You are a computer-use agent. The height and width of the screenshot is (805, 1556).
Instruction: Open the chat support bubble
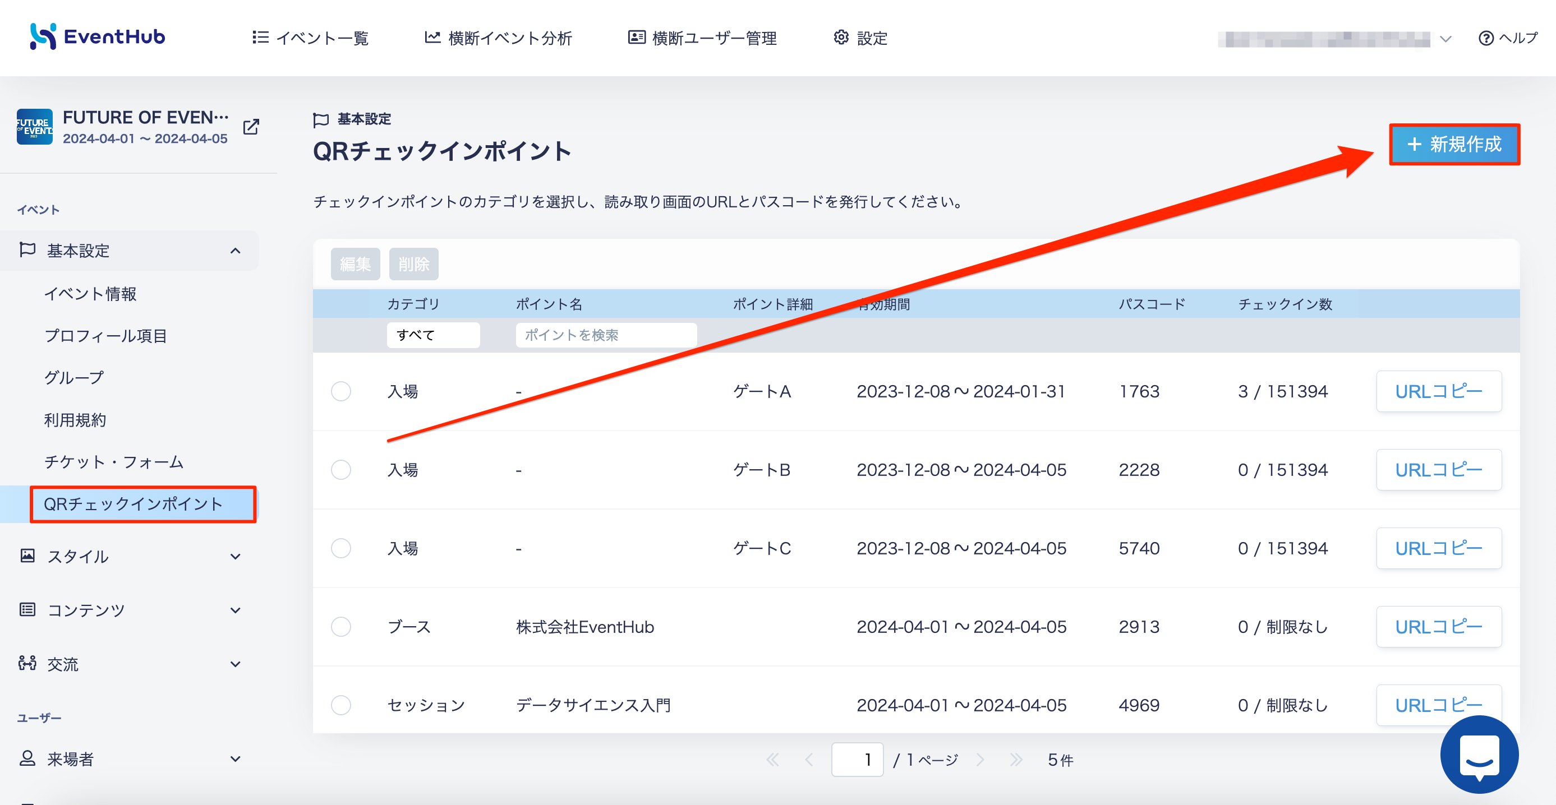(1479, 754)
